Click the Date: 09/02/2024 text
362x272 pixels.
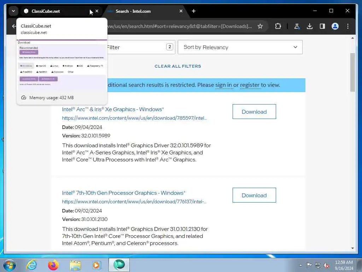pyautogui.click(x=82, y=211)
